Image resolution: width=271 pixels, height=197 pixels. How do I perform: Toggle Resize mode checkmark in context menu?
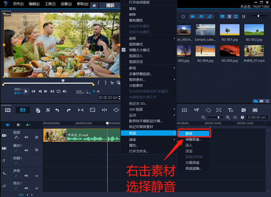pos(124,50)
